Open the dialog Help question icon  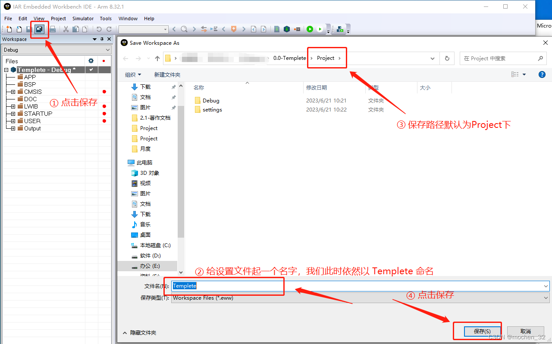pyautogui.click(x=542, y=74)
